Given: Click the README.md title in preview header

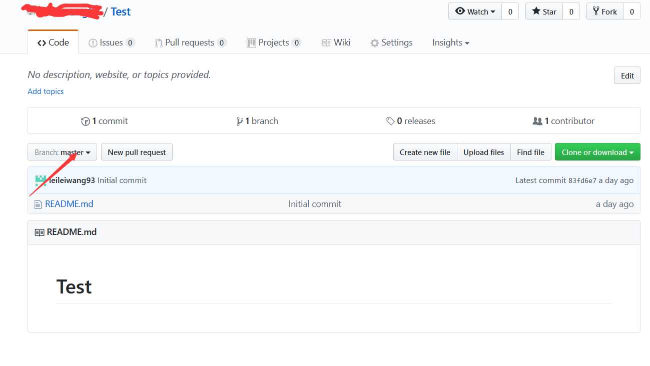Looking at the screenshot, I should pos(72,232).
